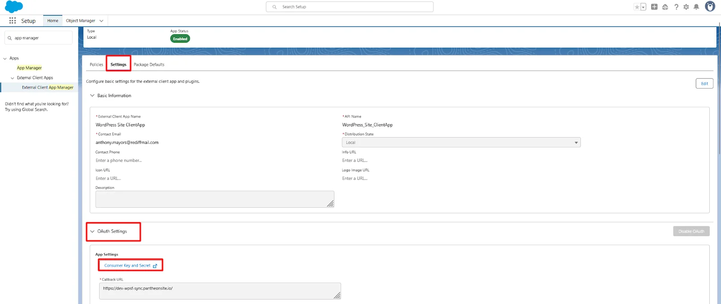Click the WordPress Site ClientApp name value

pos(120,125)
